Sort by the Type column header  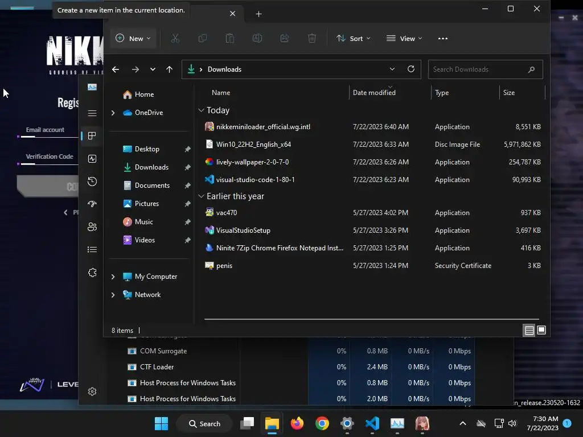442,93
